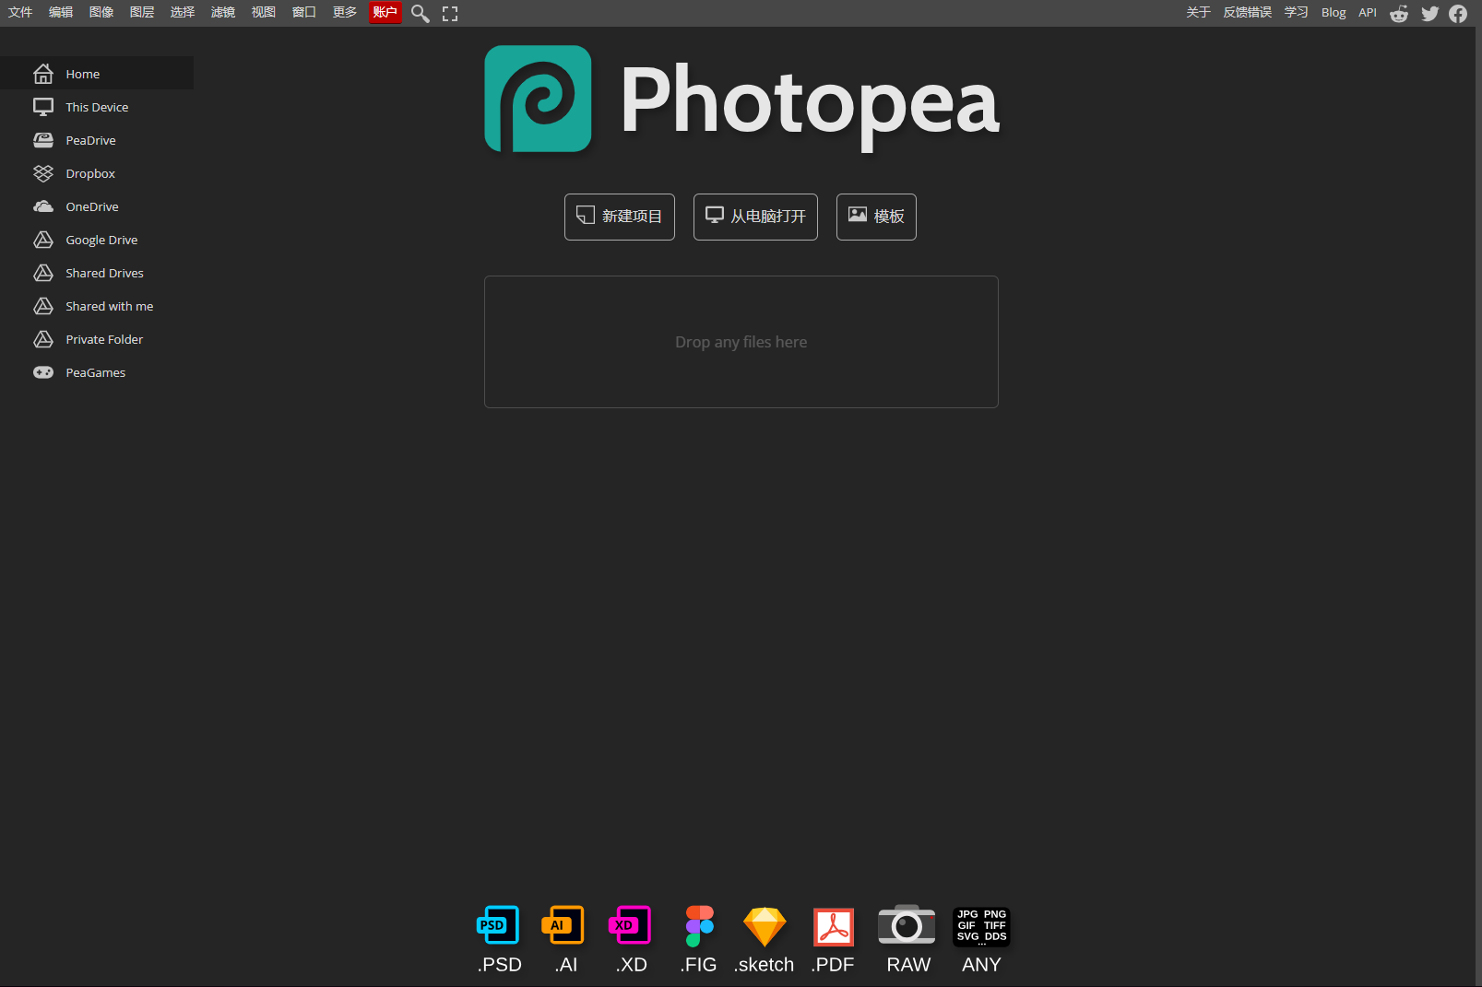Open the 更多 menu

point(345,12)
